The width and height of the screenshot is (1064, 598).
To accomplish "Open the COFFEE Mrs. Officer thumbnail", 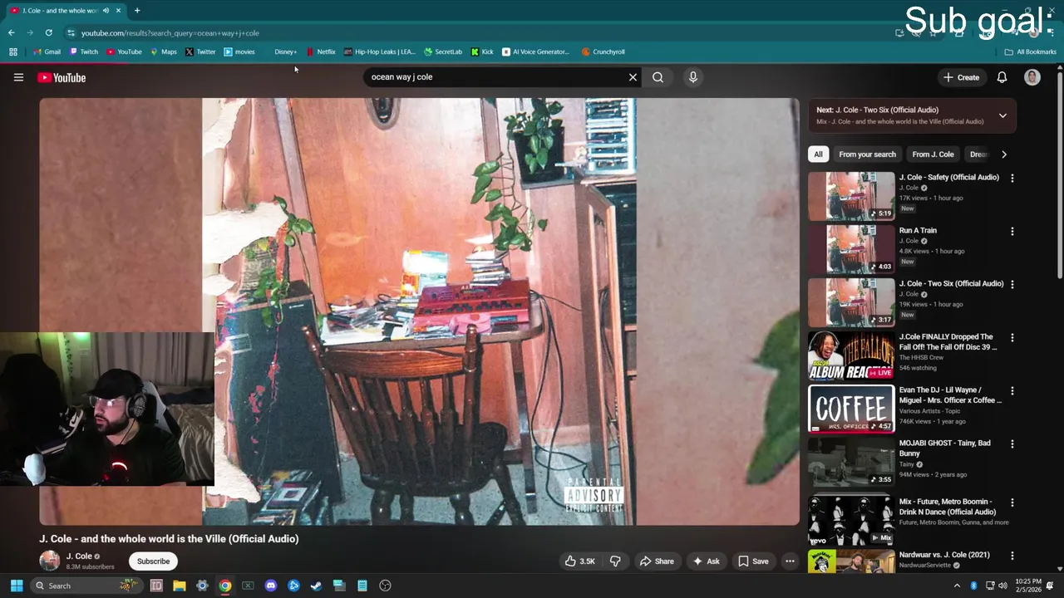I will click(x=851, y=408).
